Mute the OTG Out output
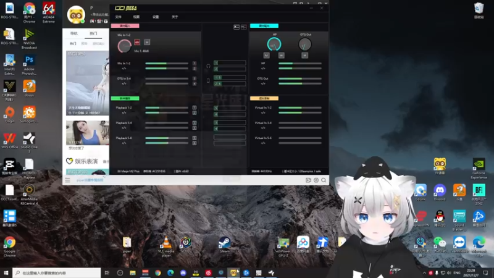This screenshot has height=278, width=494. tap(304, 56)
